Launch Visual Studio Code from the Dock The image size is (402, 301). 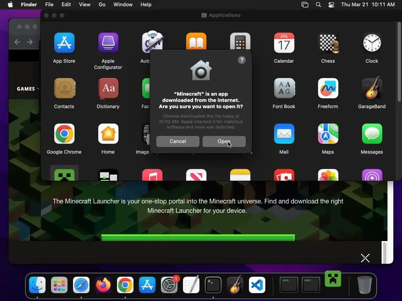(x=257, y=285)
